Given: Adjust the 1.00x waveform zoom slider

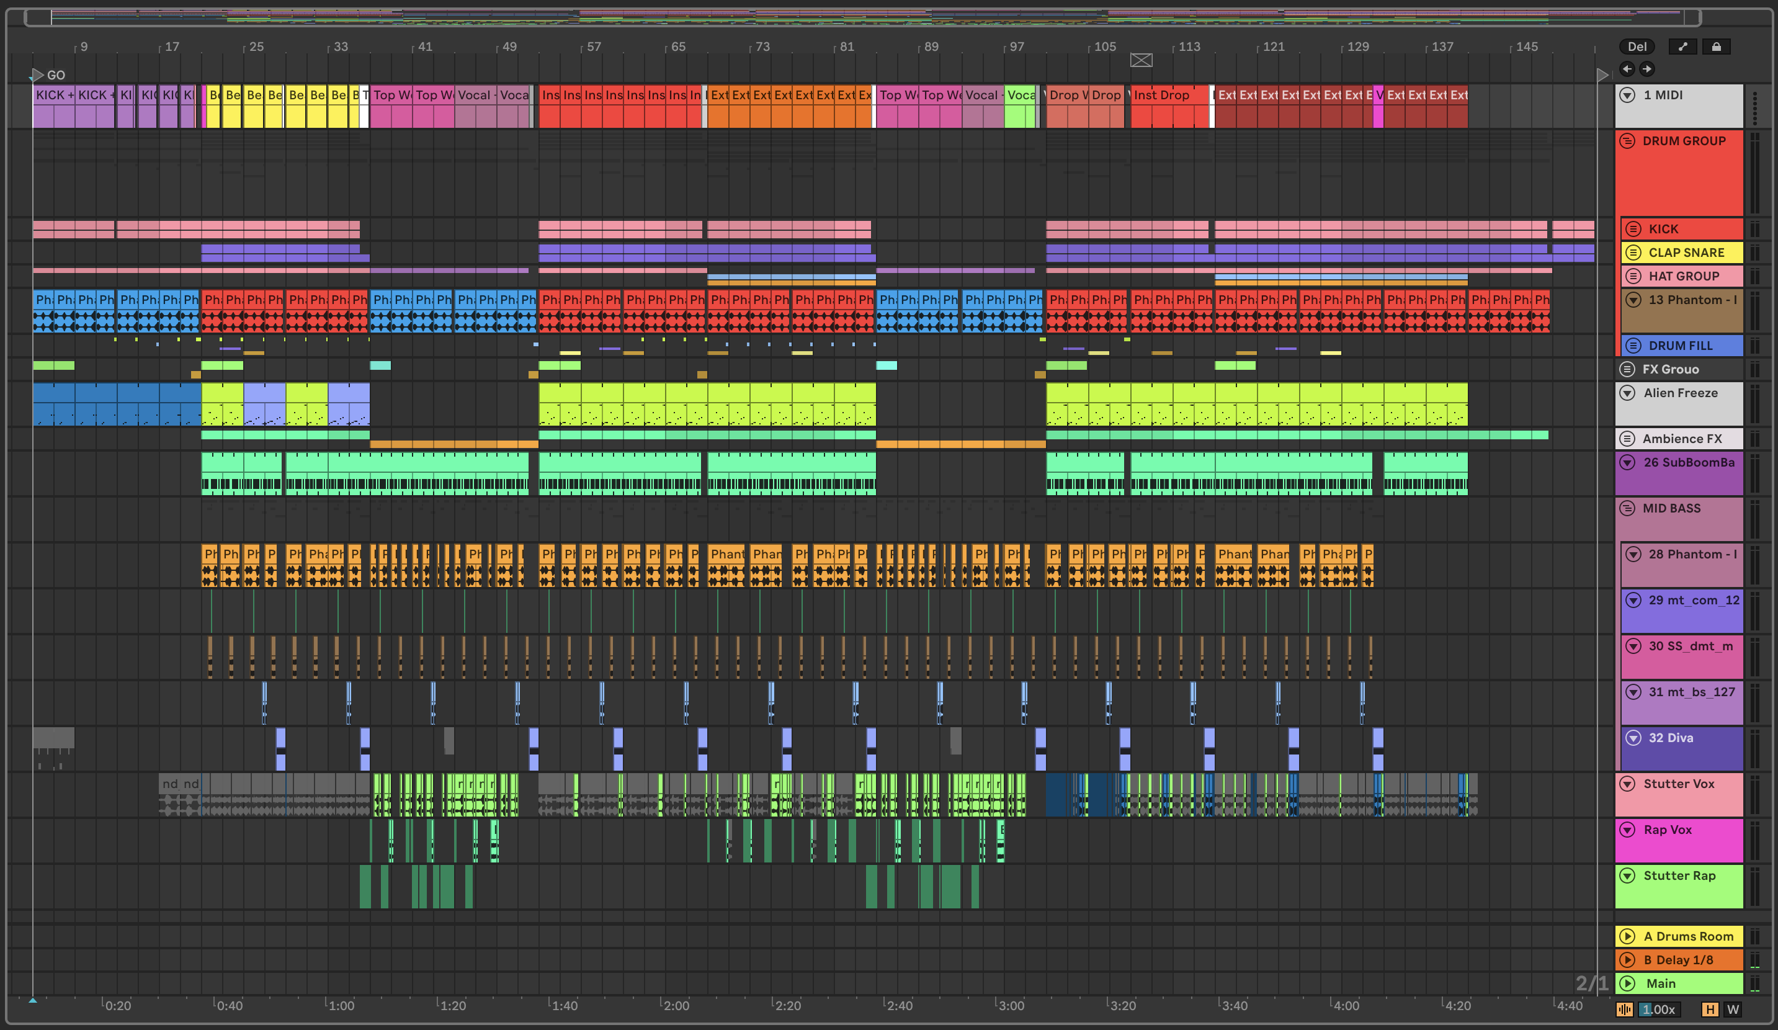Looking at the screenshot, I should 1658,1010.
